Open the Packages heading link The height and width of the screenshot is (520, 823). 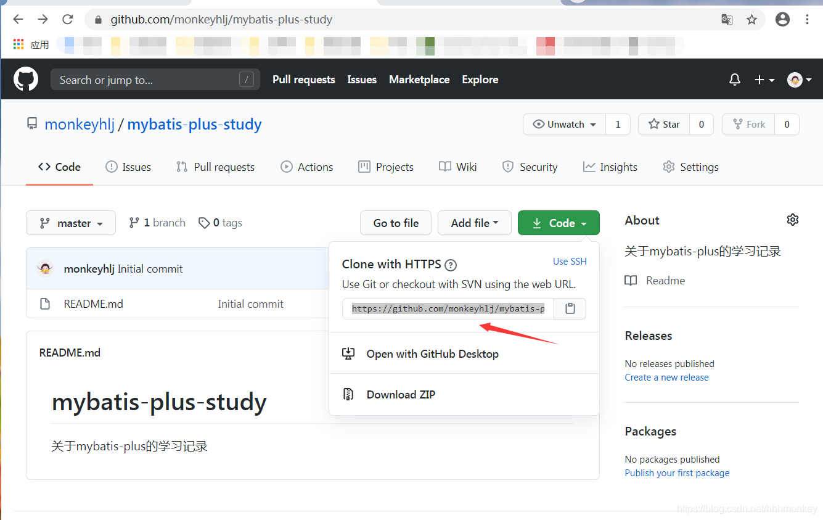pos(650,431)
